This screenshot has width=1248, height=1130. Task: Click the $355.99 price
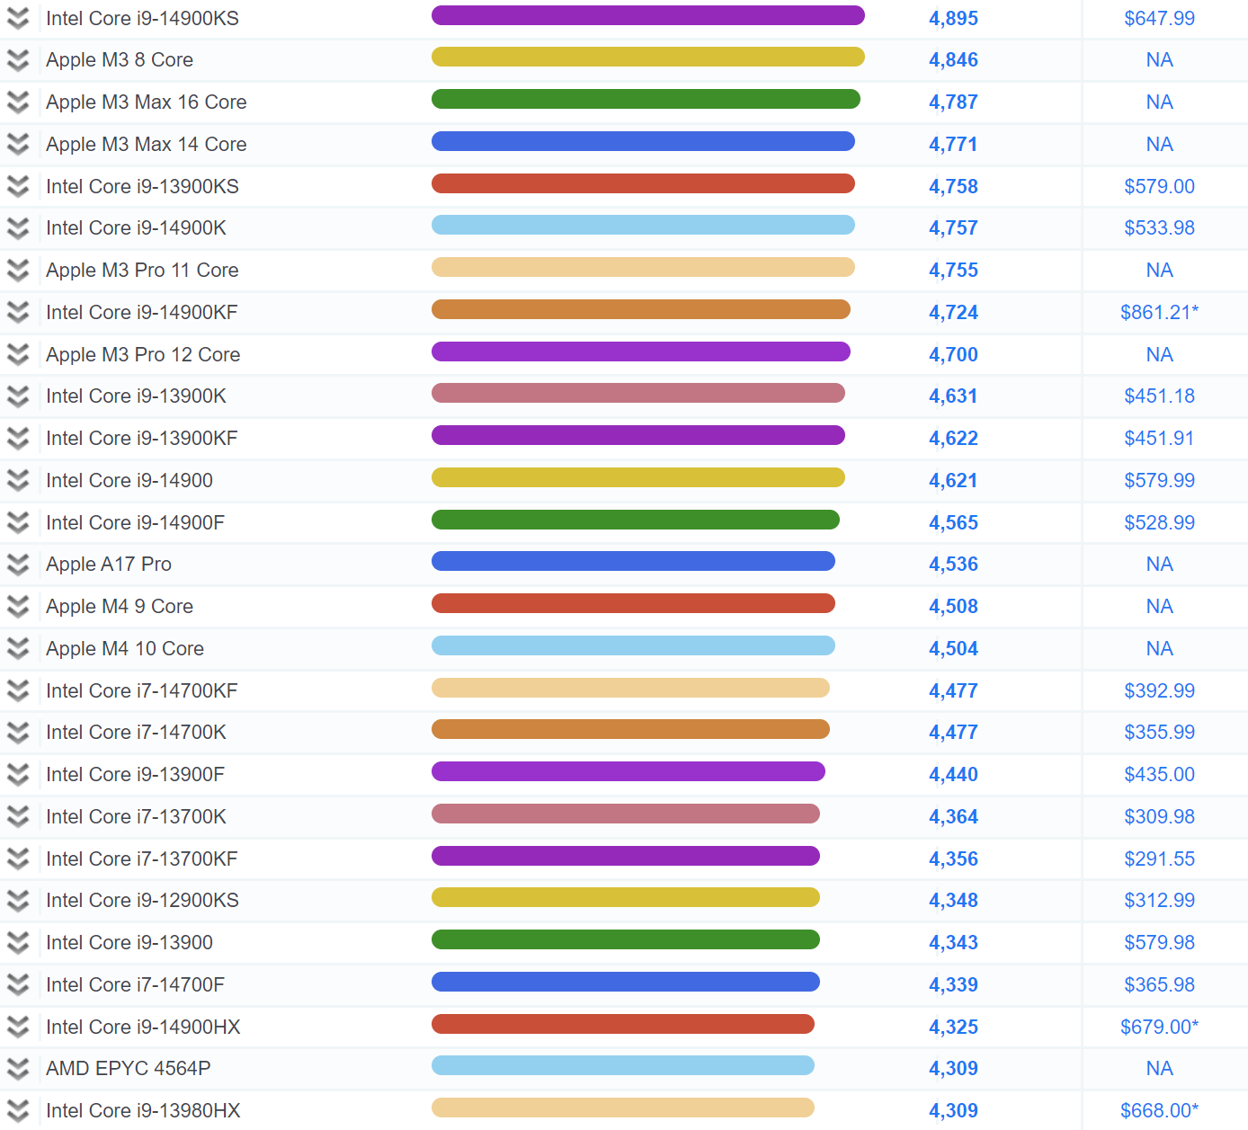click(1160, 733)
